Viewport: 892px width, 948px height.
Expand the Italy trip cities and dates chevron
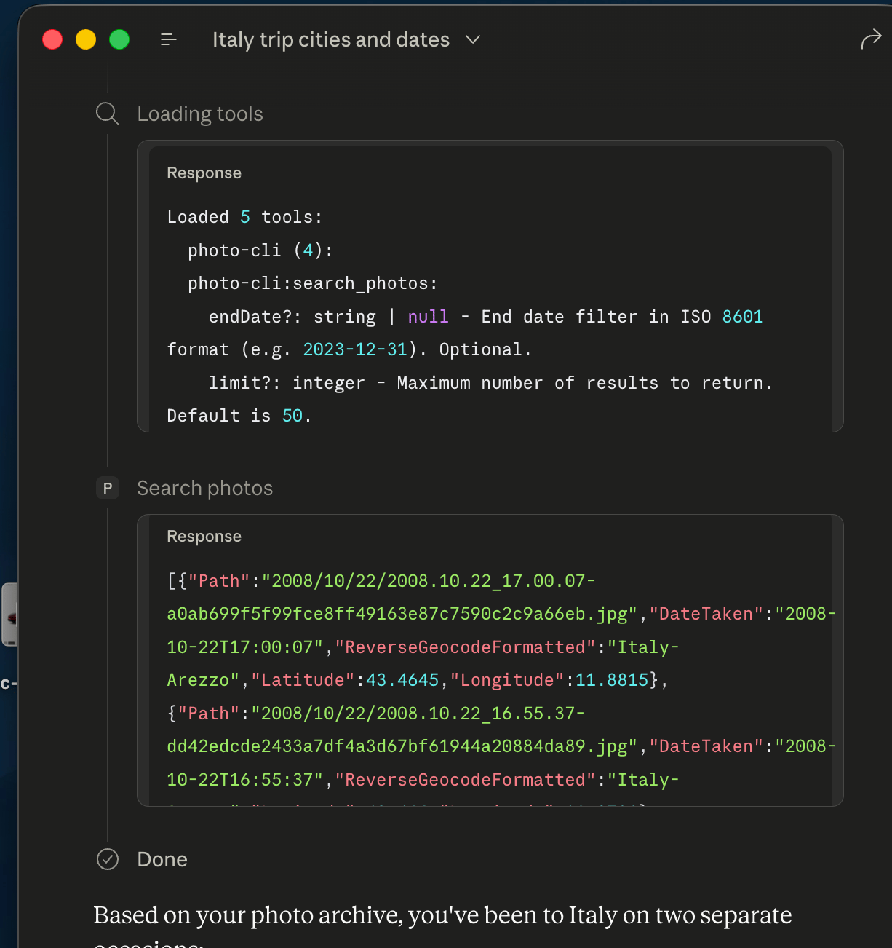click(473, 39)
